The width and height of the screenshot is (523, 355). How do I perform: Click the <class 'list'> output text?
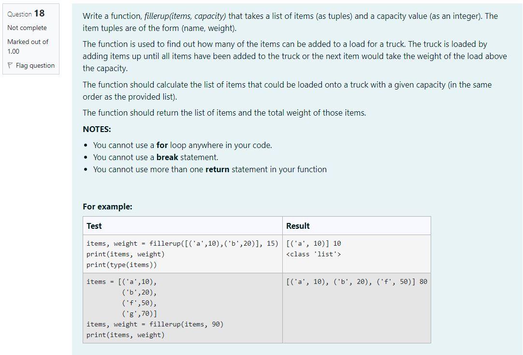(x=312, y=254)
